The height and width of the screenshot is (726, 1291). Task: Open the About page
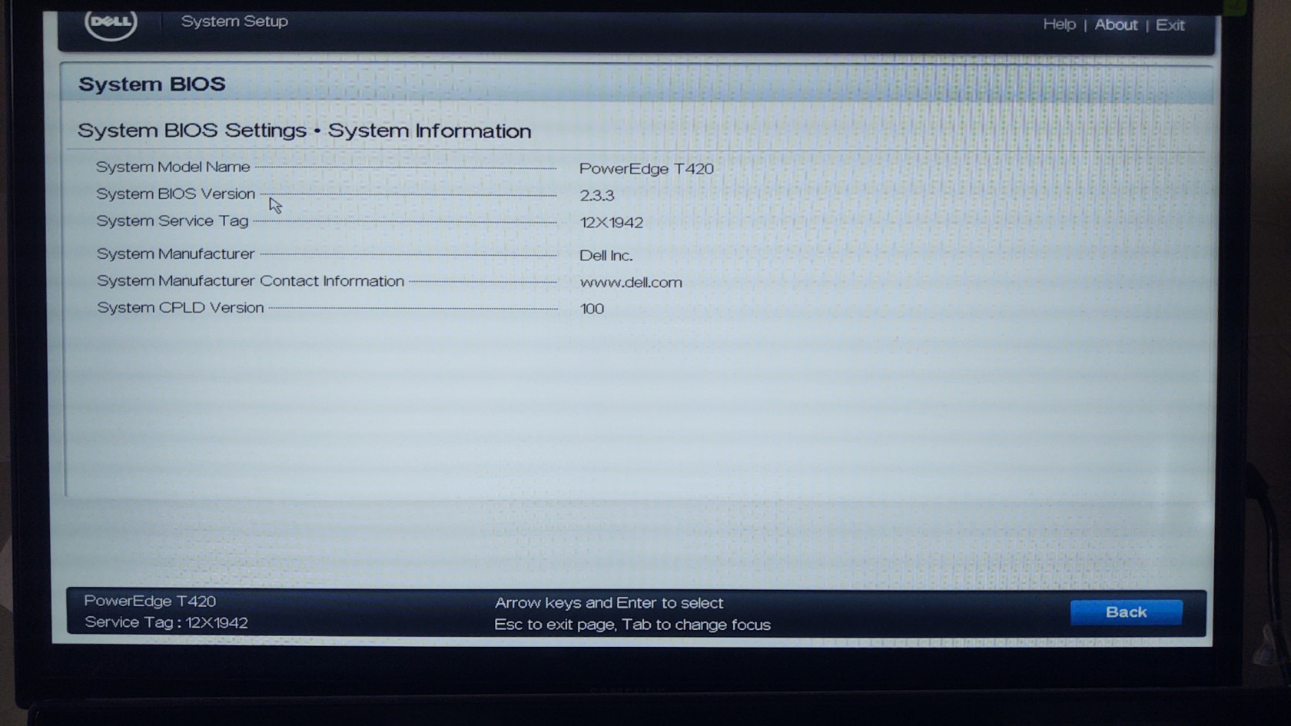coord(1116,25)
